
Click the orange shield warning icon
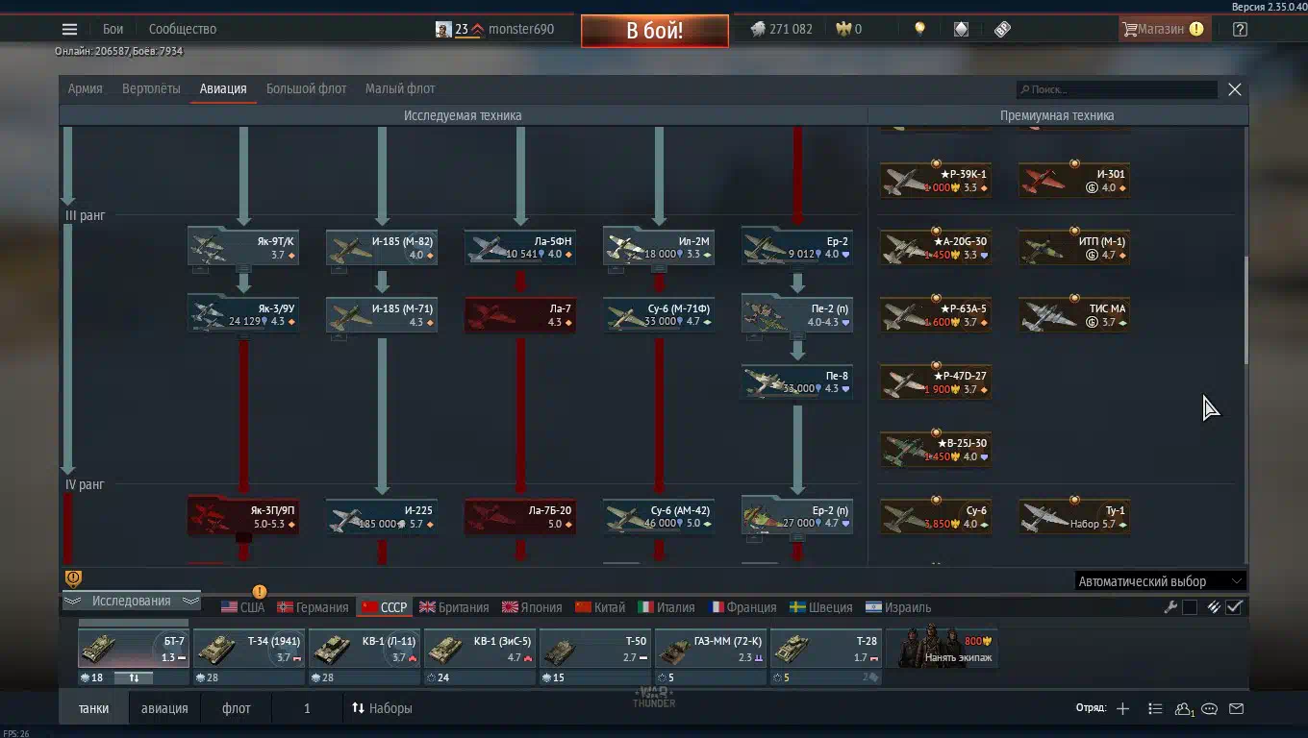pyautogui.click(x=73, y=578)
